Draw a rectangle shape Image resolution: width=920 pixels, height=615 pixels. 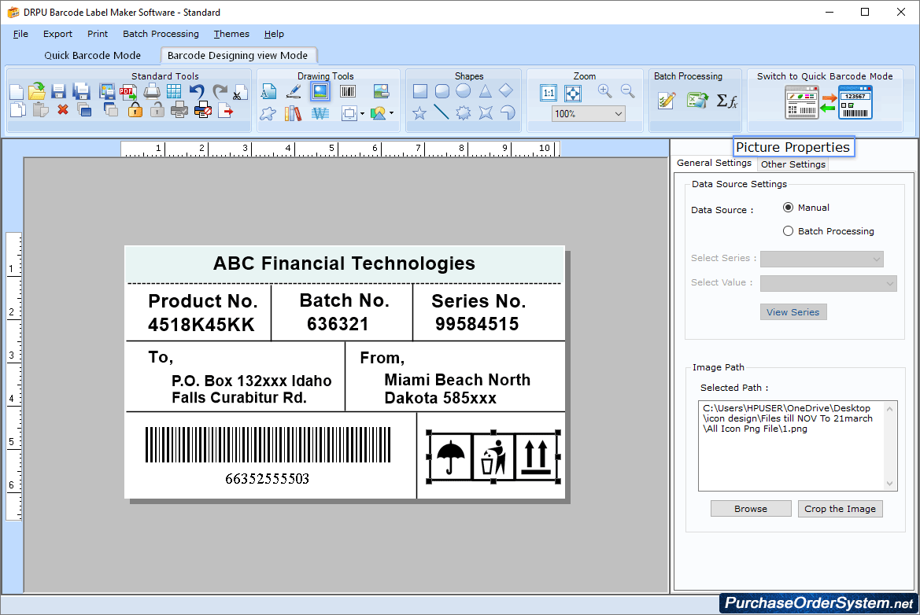click(x=420, y=91)
